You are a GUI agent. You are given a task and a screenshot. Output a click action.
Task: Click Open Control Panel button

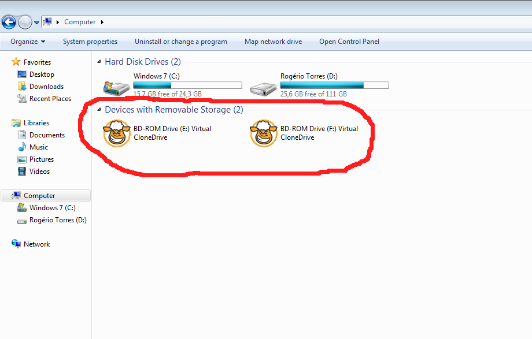coord(349,42)
